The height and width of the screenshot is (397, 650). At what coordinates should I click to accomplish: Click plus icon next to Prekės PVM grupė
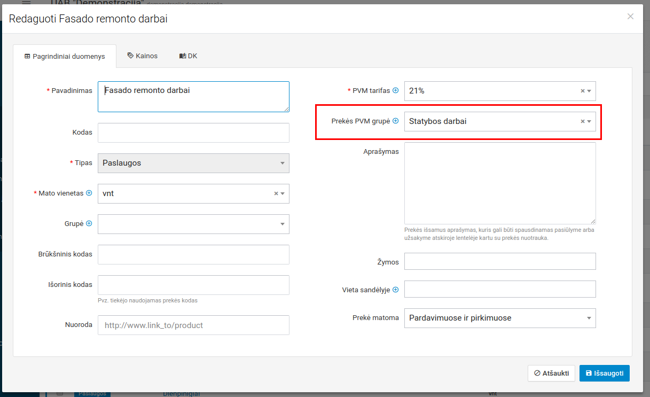pos(396,121)
